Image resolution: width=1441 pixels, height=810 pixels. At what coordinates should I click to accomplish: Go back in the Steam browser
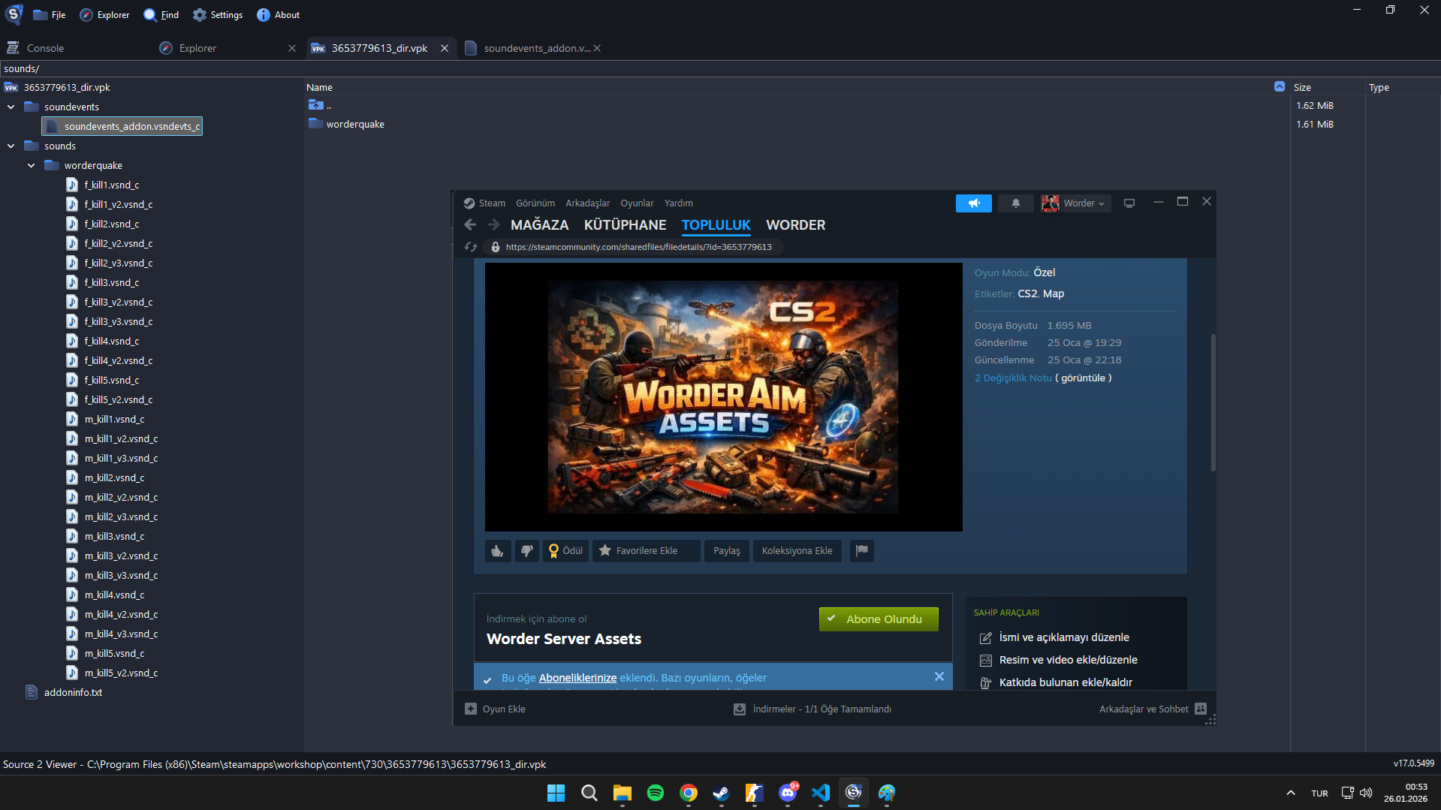(x=470, y=225)
